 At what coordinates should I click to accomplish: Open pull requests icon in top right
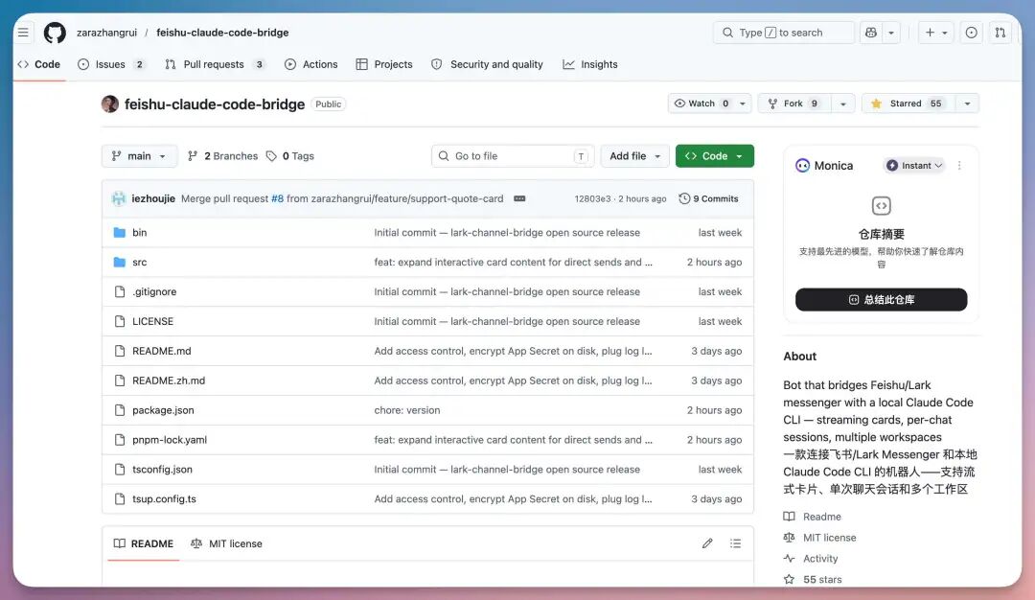tap(1000, 33)
